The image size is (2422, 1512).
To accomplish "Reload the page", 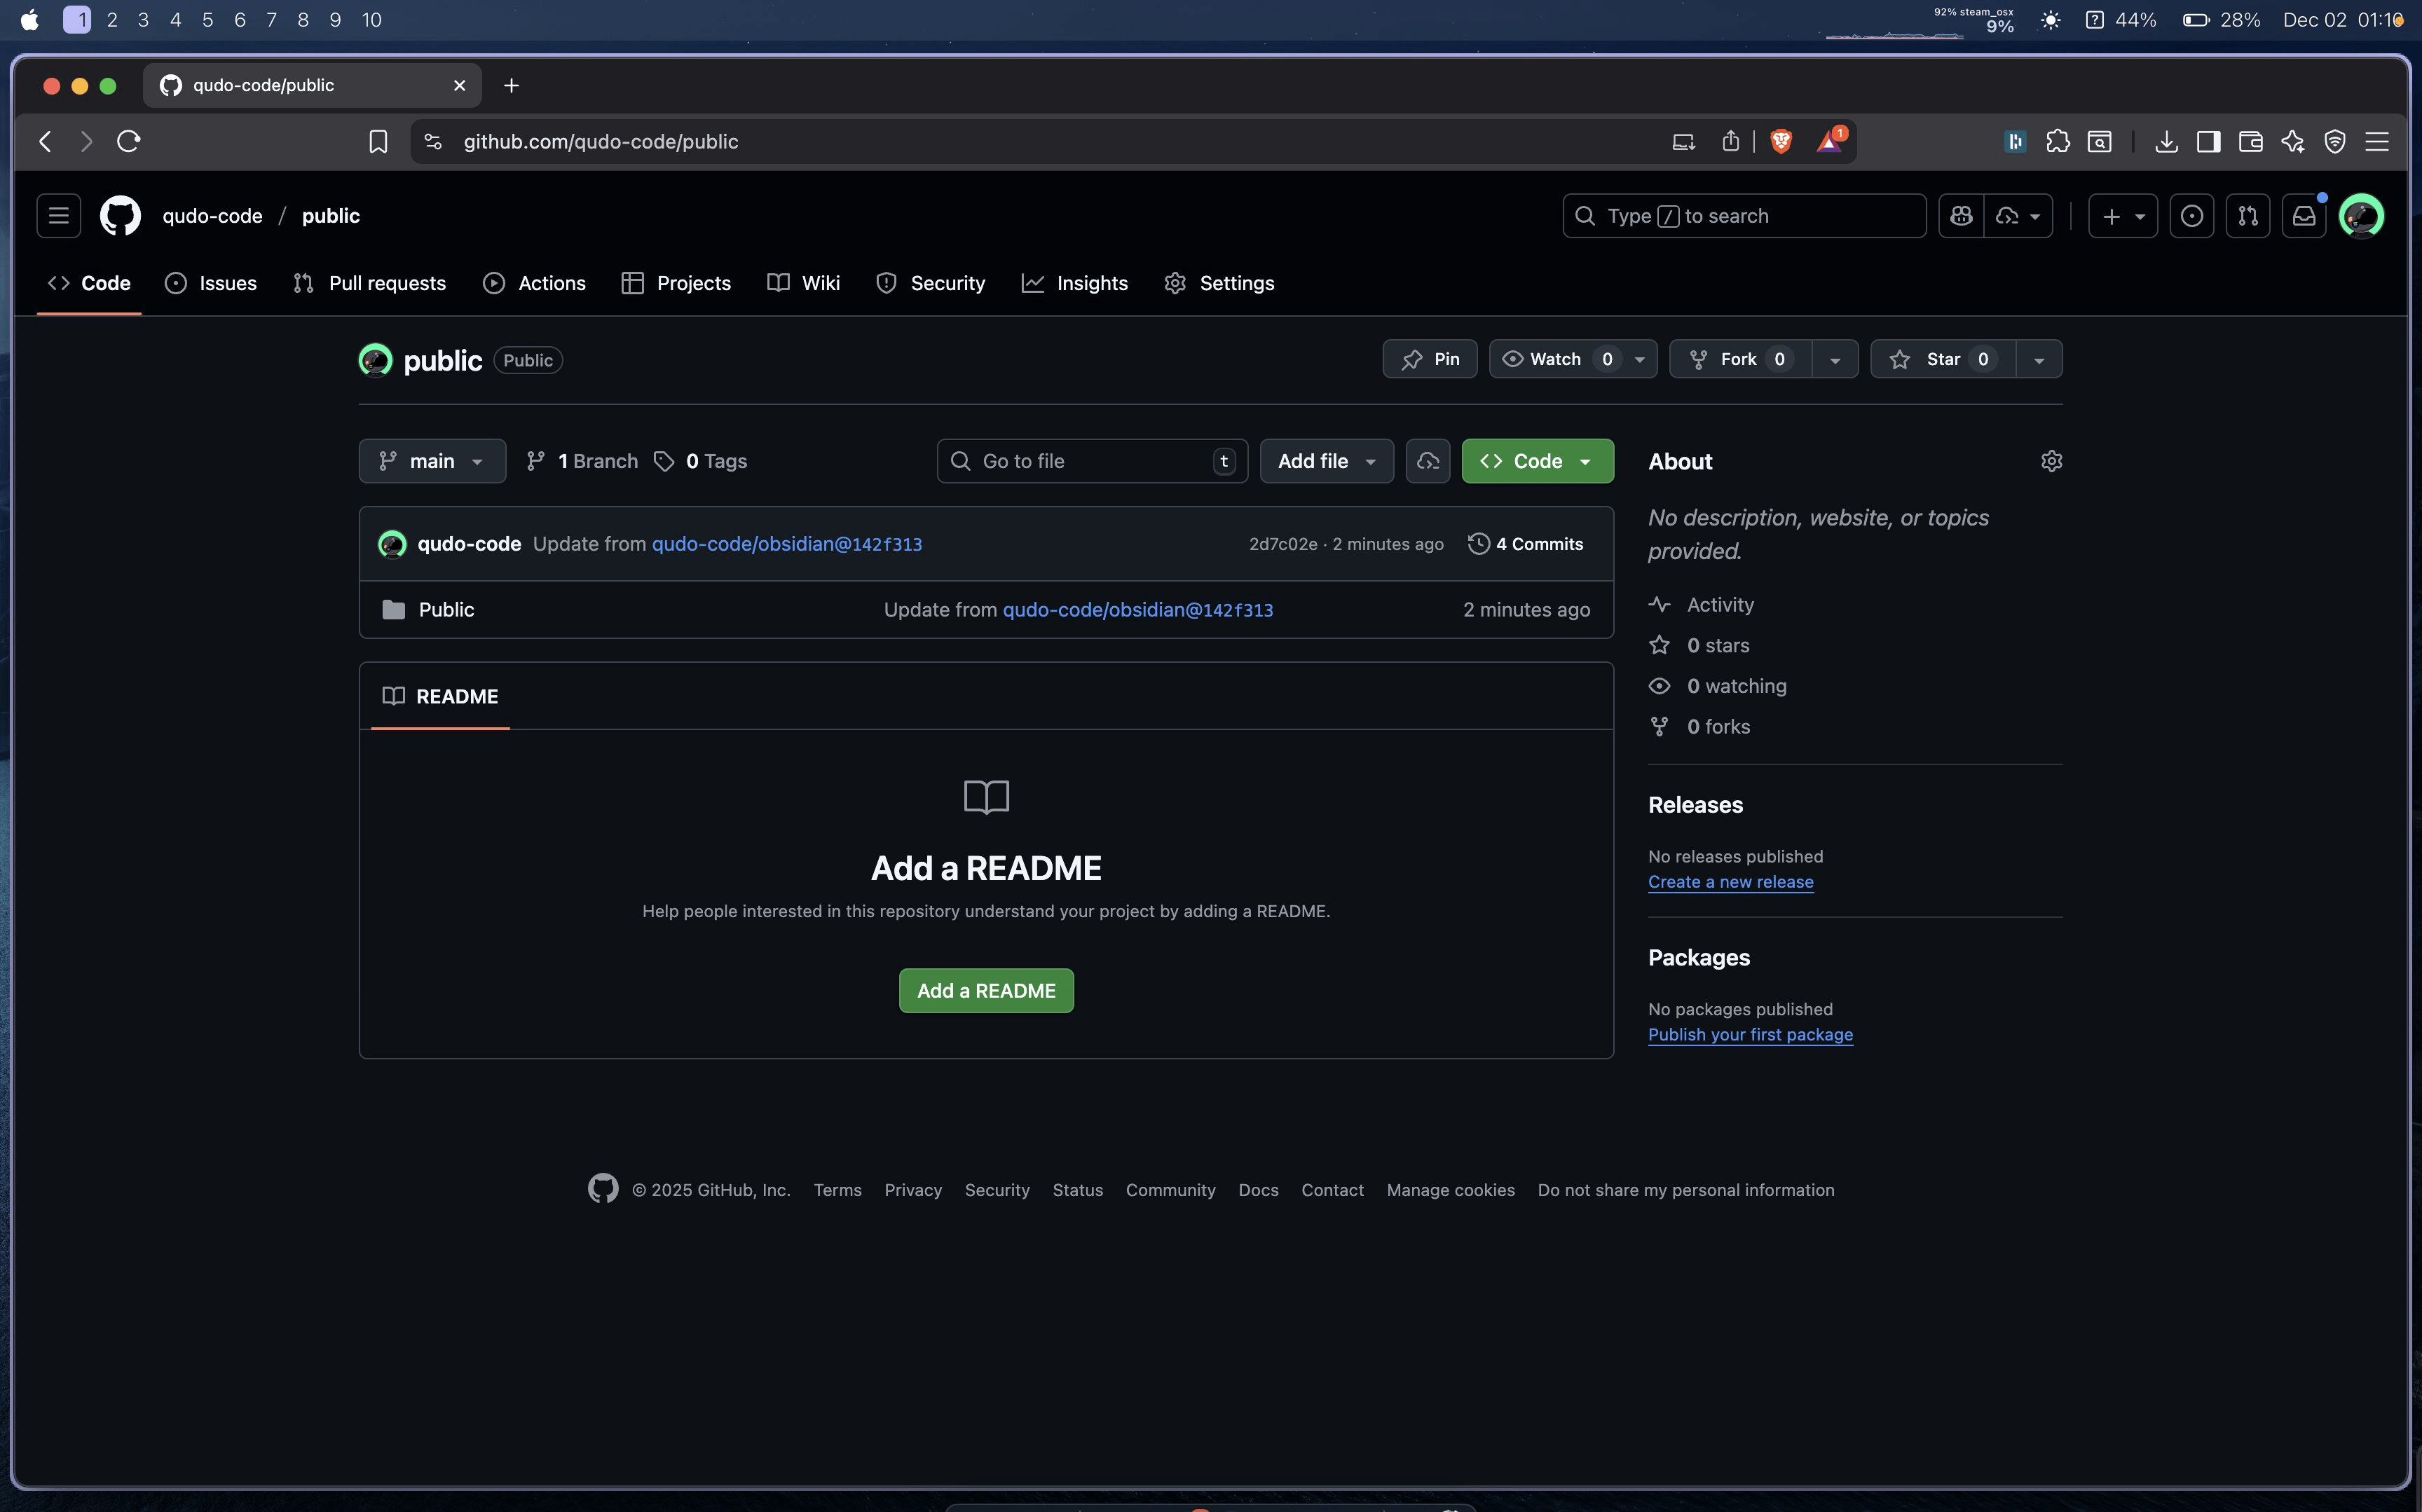I will tap(129, 142).
